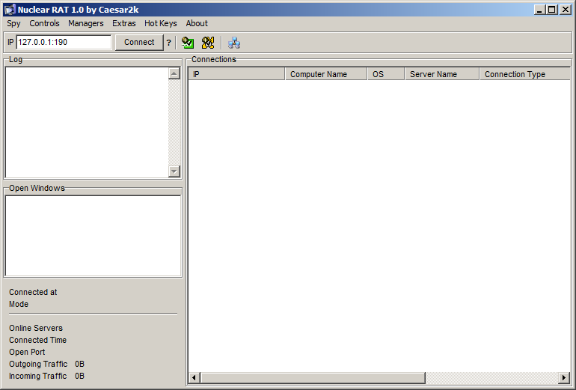Click Log panel scroll up arrow
The width and height of the screenshot is (576, 390).
(x=174, y=73)
